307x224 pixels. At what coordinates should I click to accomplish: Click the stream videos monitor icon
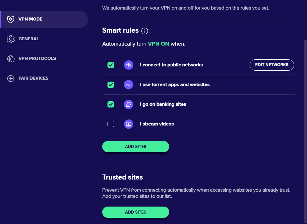point(128,124)
